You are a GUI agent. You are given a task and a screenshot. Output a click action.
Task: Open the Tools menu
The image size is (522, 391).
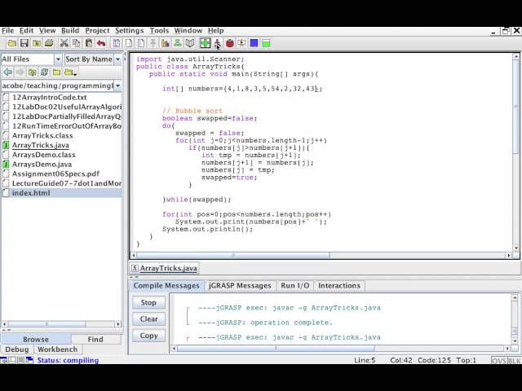pos(159,31)
